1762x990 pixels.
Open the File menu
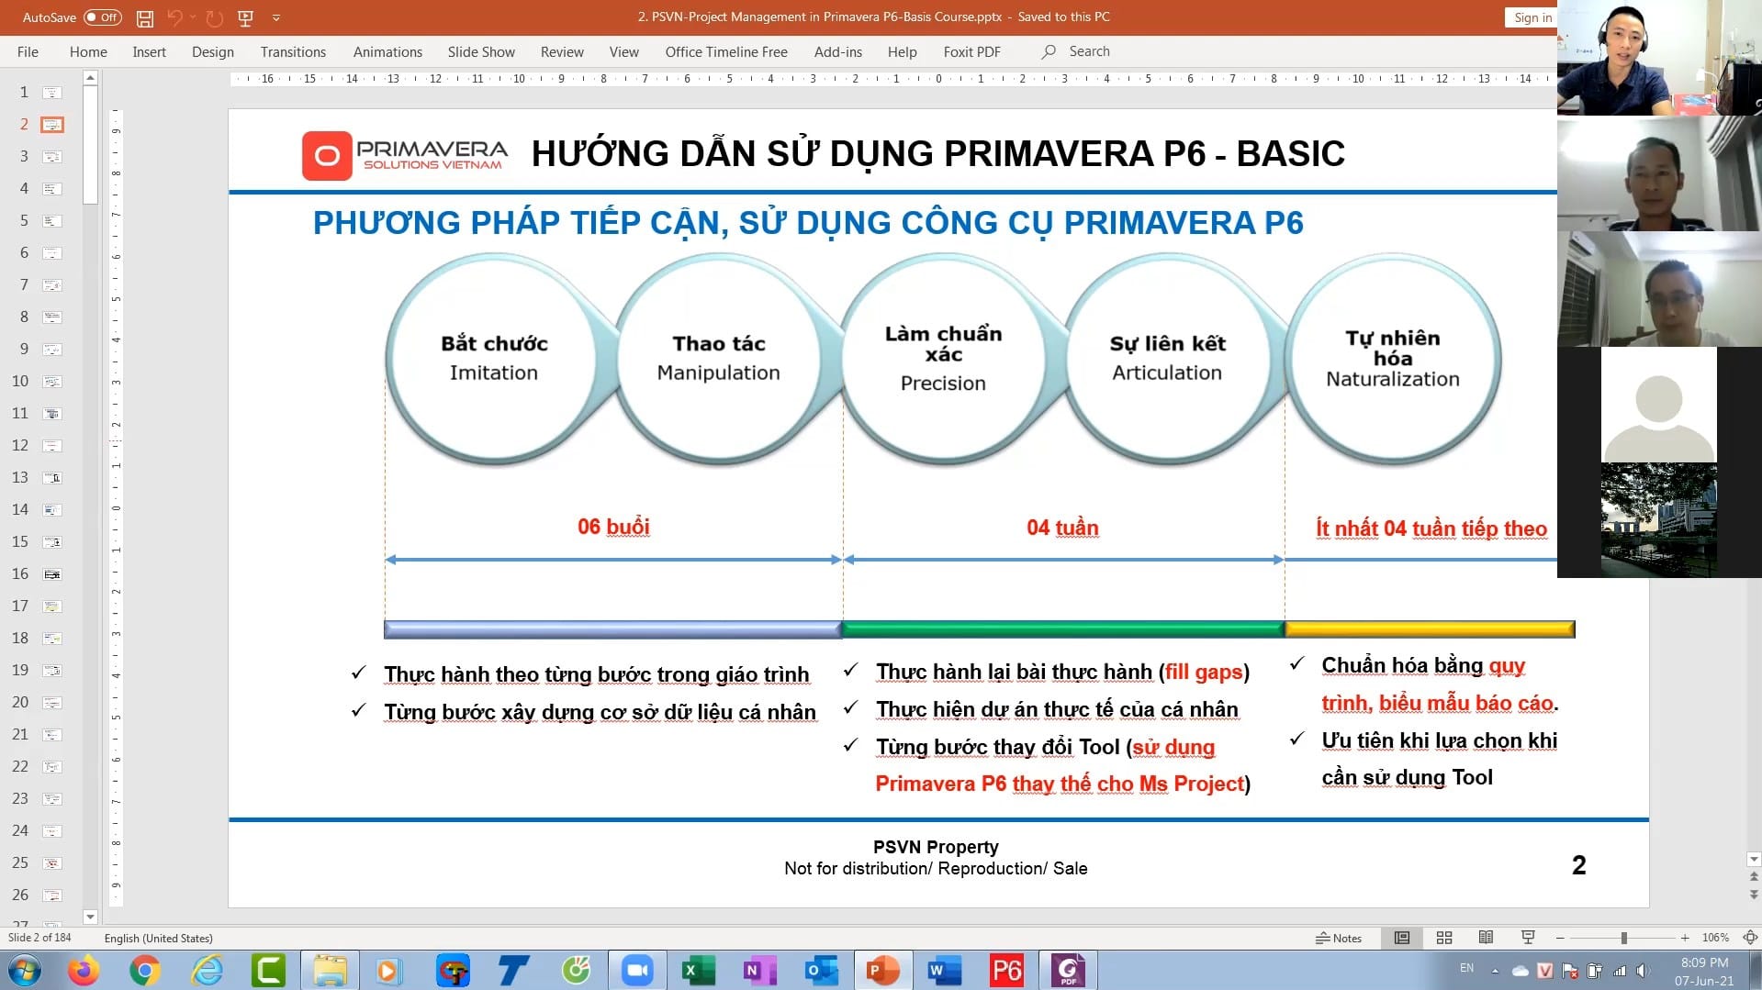click(28, 52)
